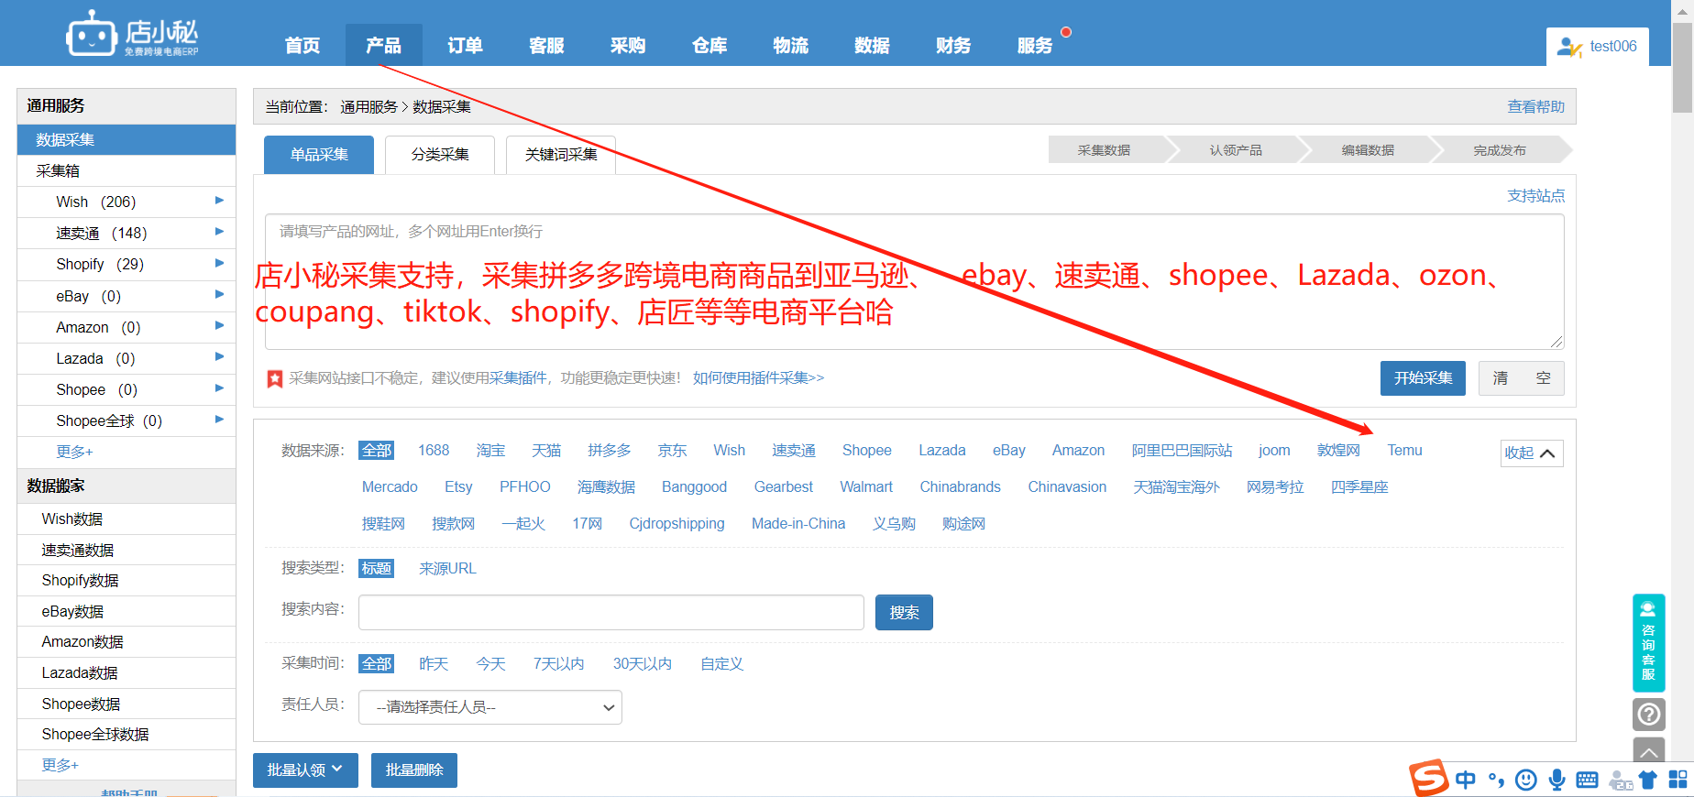The image size is (1694, 797).
Task: Open the 责任人员 selection dropdown
Action: click(x=490, y=707)
